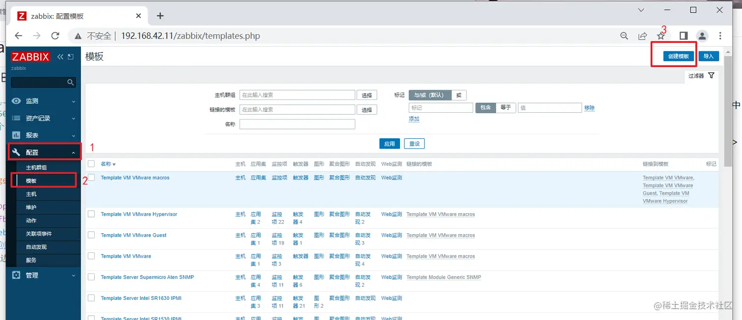Expand the 报表 menu section

pyautogui.click(x=74, y=136)
